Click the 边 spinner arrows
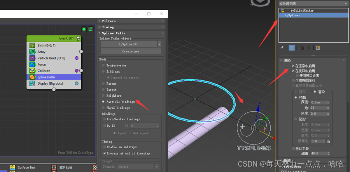Image resolution: width=350 pixels, height=172 pixels. click(x=328, y=108)
